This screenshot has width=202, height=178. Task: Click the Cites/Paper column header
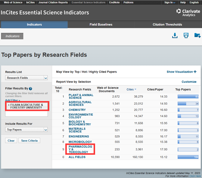[155, 89]
